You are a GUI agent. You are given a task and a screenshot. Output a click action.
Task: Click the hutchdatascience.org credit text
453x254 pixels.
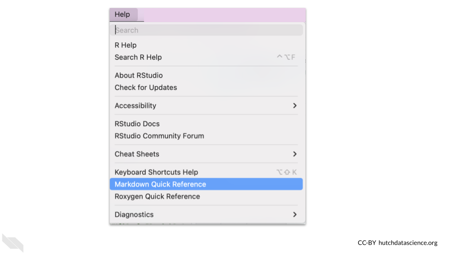[x=408, y=243]
